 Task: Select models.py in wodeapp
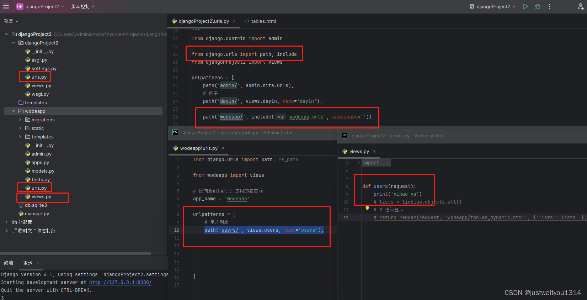(x=40, y=171)
